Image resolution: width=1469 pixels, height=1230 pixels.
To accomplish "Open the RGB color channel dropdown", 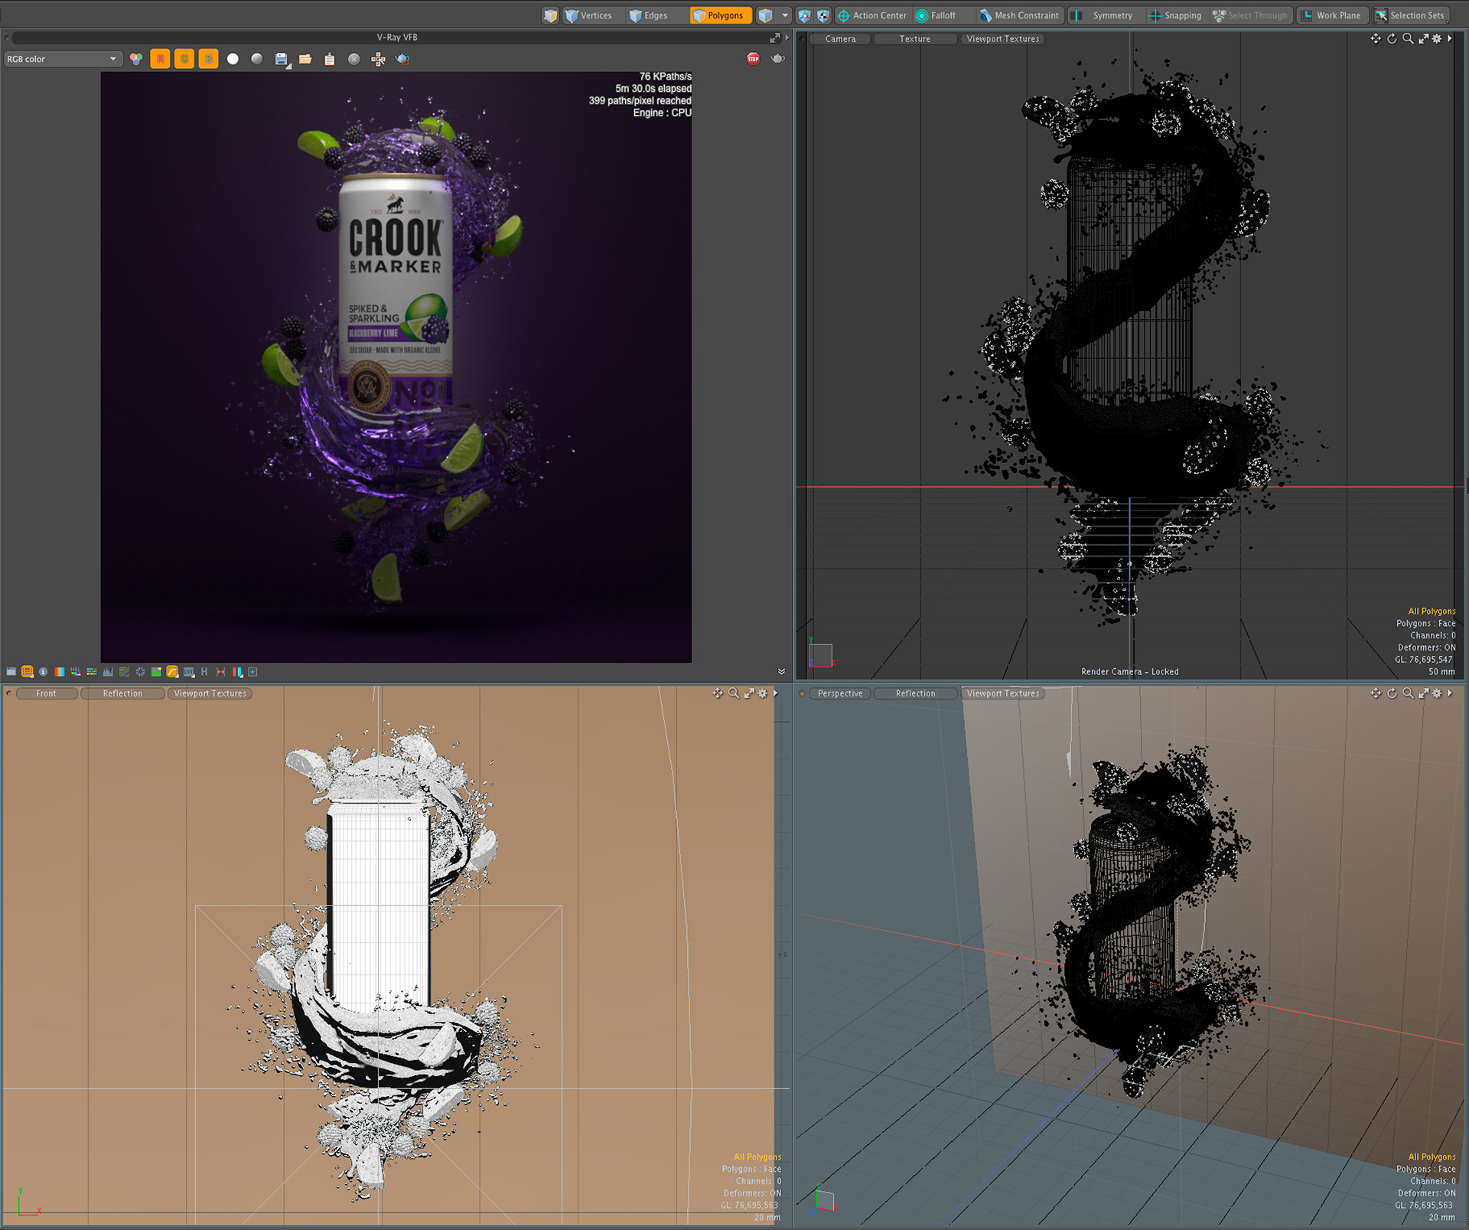I will click(x=62, y=59).
